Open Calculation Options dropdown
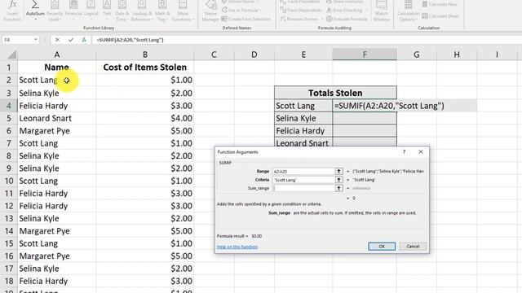 pyautogui.click(x=408, y=11)
